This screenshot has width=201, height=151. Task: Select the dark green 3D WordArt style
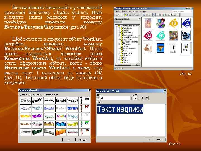pyautogui.click(x=37, y=132)
